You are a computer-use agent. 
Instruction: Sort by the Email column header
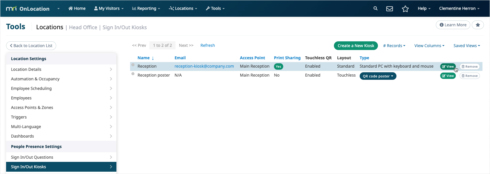[x=180, y=58]
